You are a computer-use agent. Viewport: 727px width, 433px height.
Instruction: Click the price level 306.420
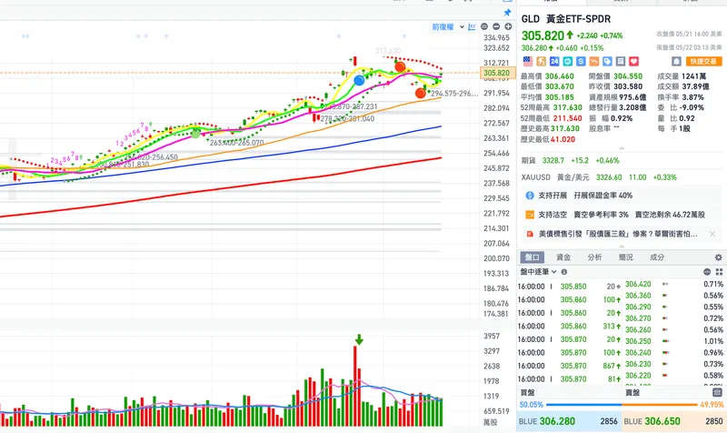click(x=638, y=284)
